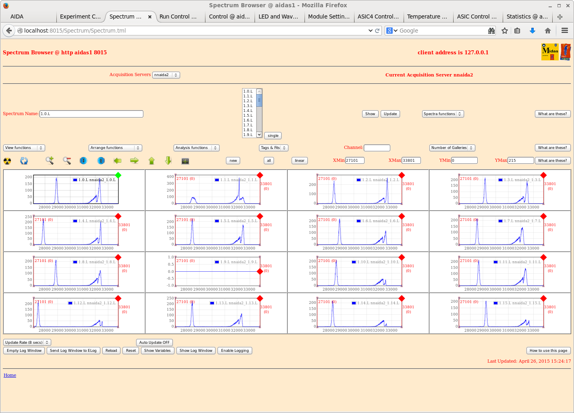Image resolution: width=574 pixels, height=413 pixels.
Task: Click red diamond on 1.1.L spectrum plot
Action: tap(260, 175)
